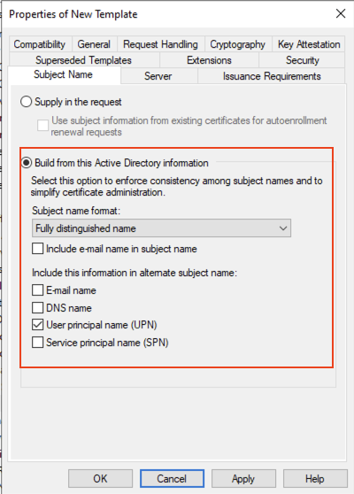The width and height of the screenshot is (354, 494).
Task: Open the Key Attestation tab
Action: (309, 44)
